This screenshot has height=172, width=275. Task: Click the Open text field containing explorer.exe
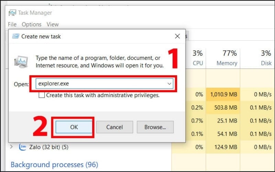[x=104, y=84]
